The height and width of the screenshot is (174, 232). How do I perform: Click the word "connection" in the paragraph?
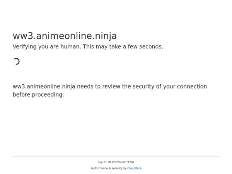(191, 87)
